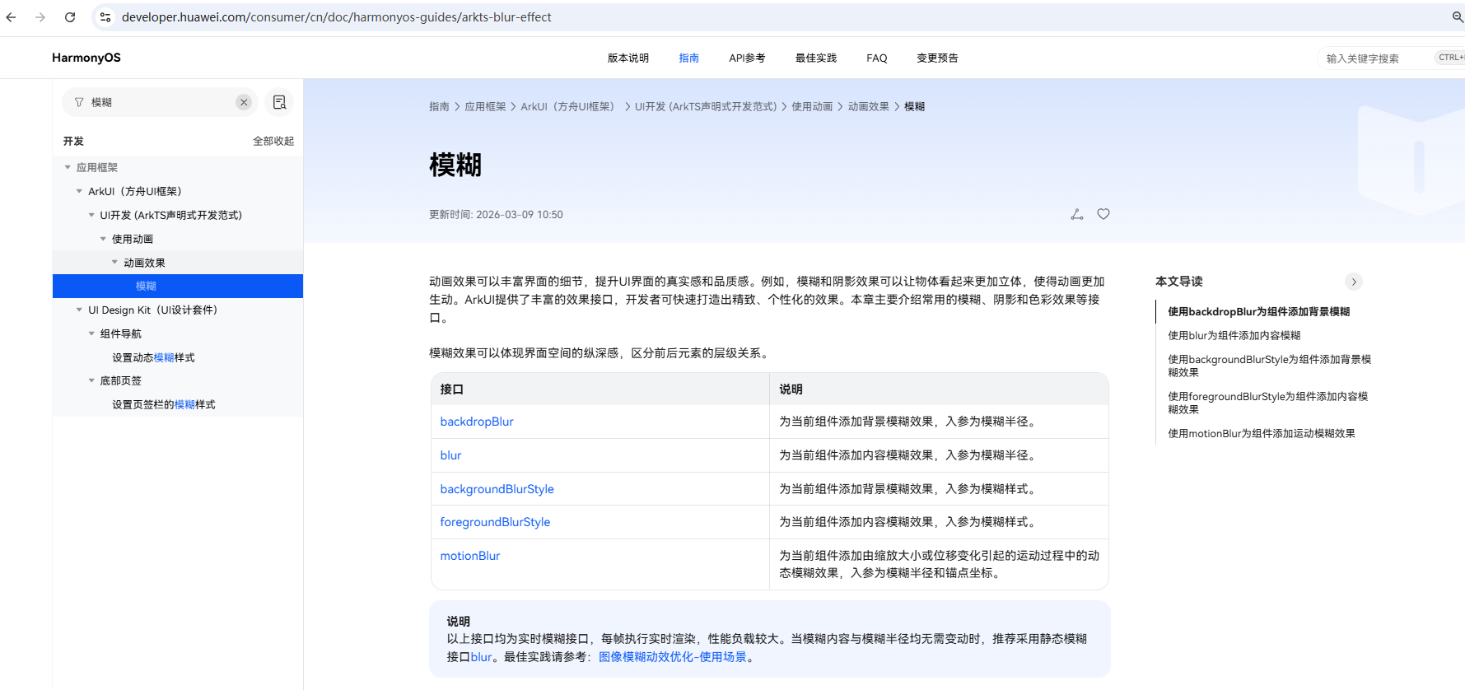Focus the keyword search input field
1465x690 pixels.
(x=1375, y=58)
